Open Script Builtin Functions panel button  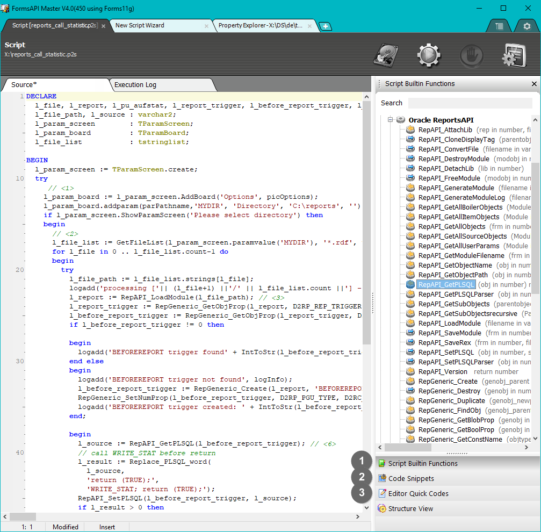tap(458, 463)
